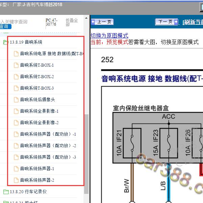Click the page icon beside 音响系统扬声器-1
Viewport: 203px width, 203px height.
[16, 169]
